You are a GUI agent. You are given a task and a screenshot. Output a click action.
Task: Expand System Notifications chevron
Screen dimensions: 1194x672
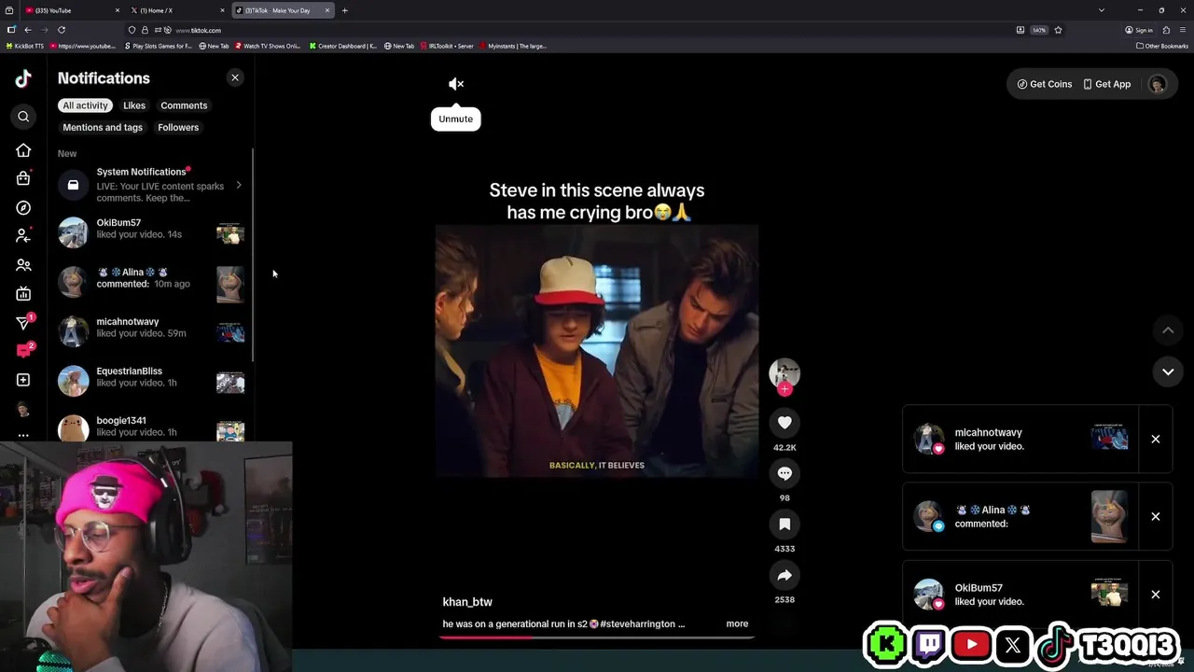[x=239, y=185]
